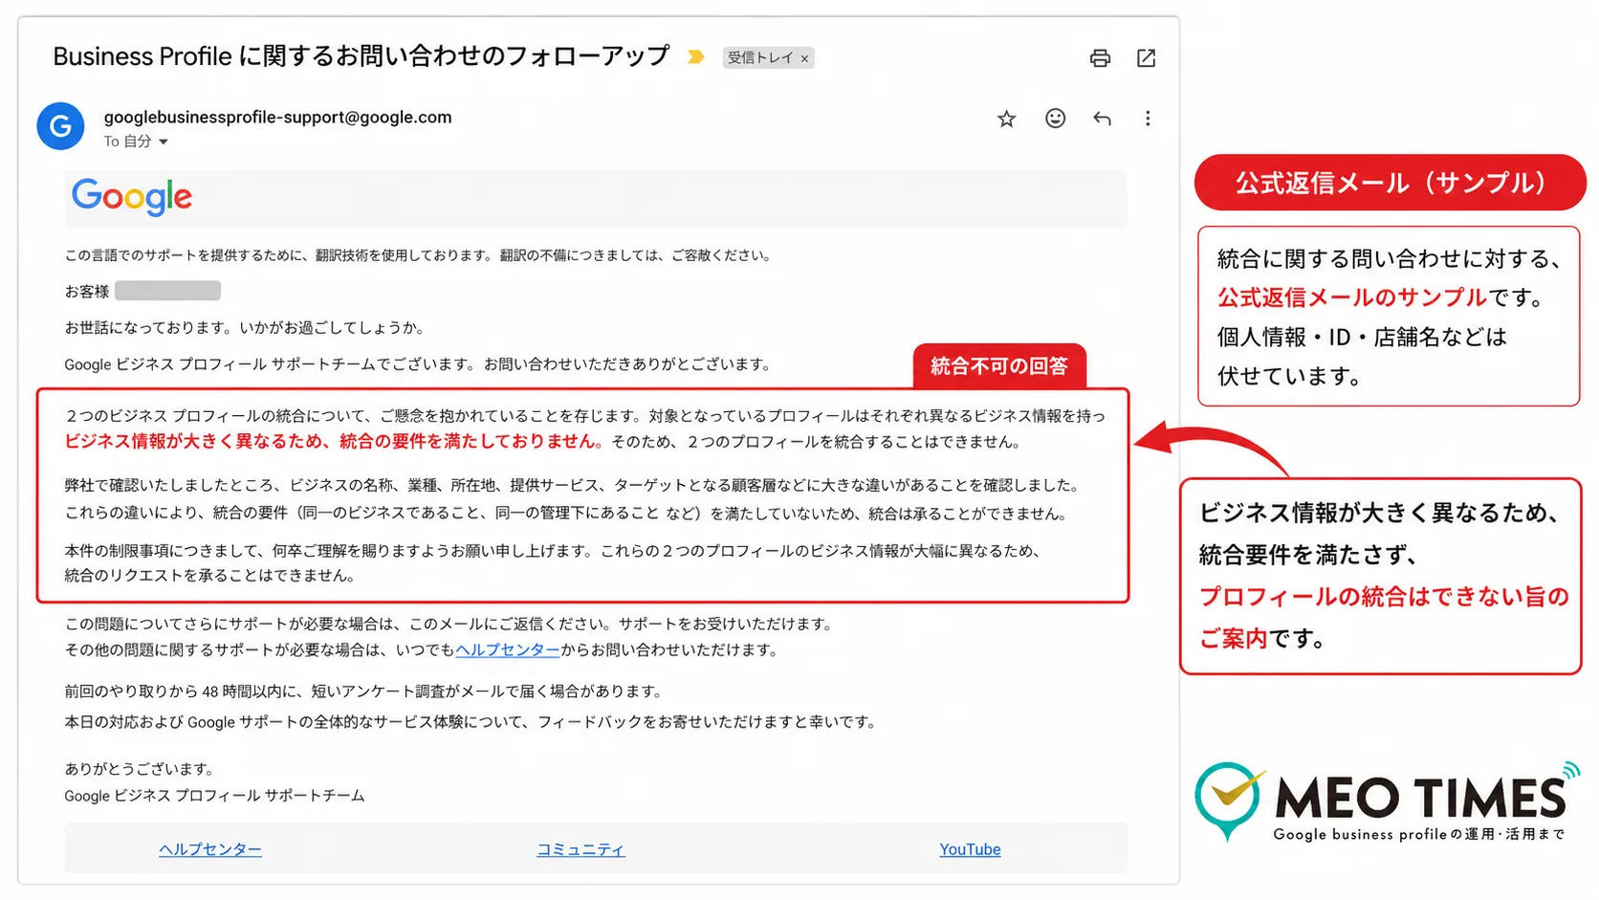Click the 受信トレイ label chip

pos(760,57)
